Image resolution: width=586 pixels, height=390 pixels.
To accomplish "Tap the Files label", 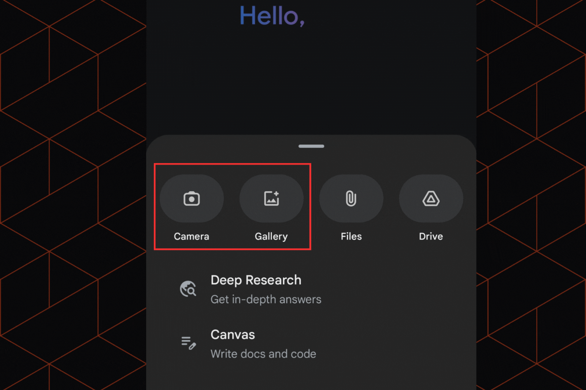I will click(351, 236).
